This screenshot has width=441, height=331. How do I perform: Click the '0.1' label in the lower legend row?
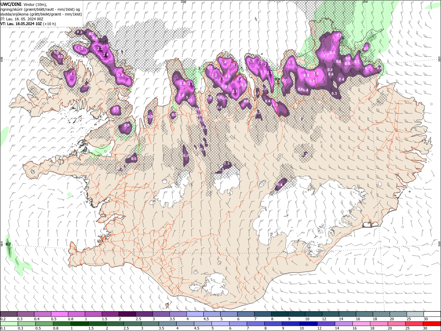pos(3,329)
